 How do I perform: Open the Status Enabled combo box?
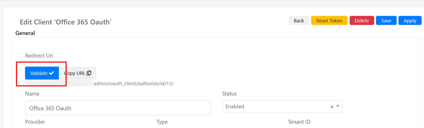282,107
